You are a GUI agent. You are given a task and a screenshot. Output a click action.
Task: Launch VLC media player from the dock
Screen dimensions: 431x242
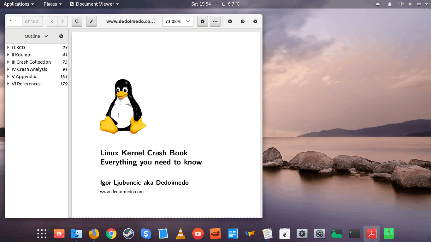click(x=180, y=233)
